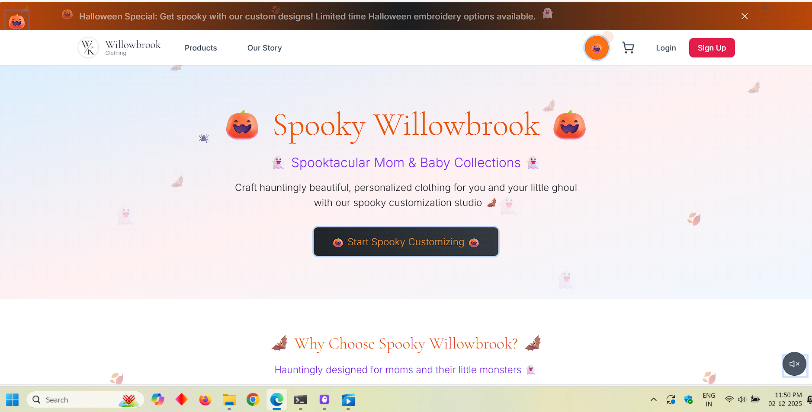Click the Login link
This screenshot has height=412, width=812.
(x=666, y=48)
